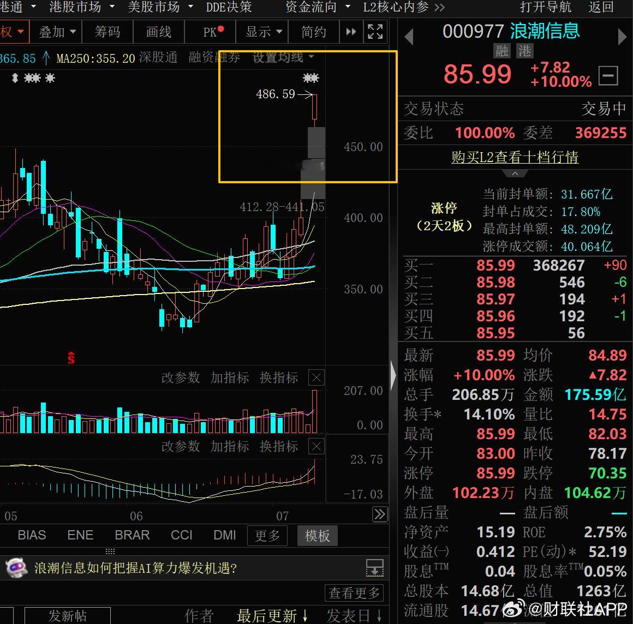Click the 发新帖 new post button
Screen dimensions: 633x624
pos(68,615)
